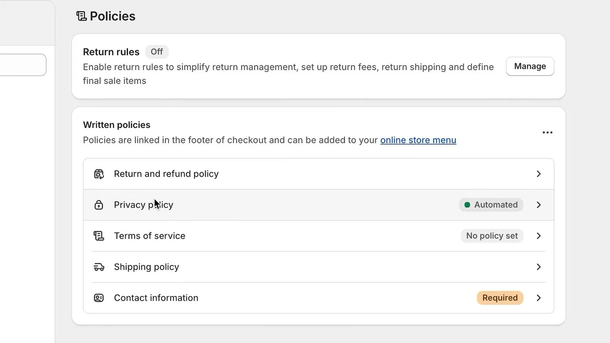The image size is (610, 343).
Task: Click the No policy set badge
Action: pos(492,235)
